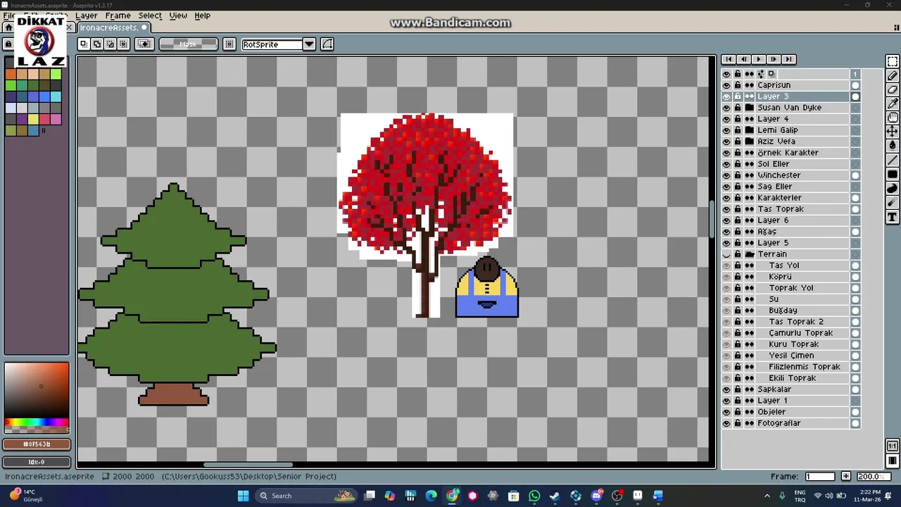Select the Hand tool

(892, 118)
